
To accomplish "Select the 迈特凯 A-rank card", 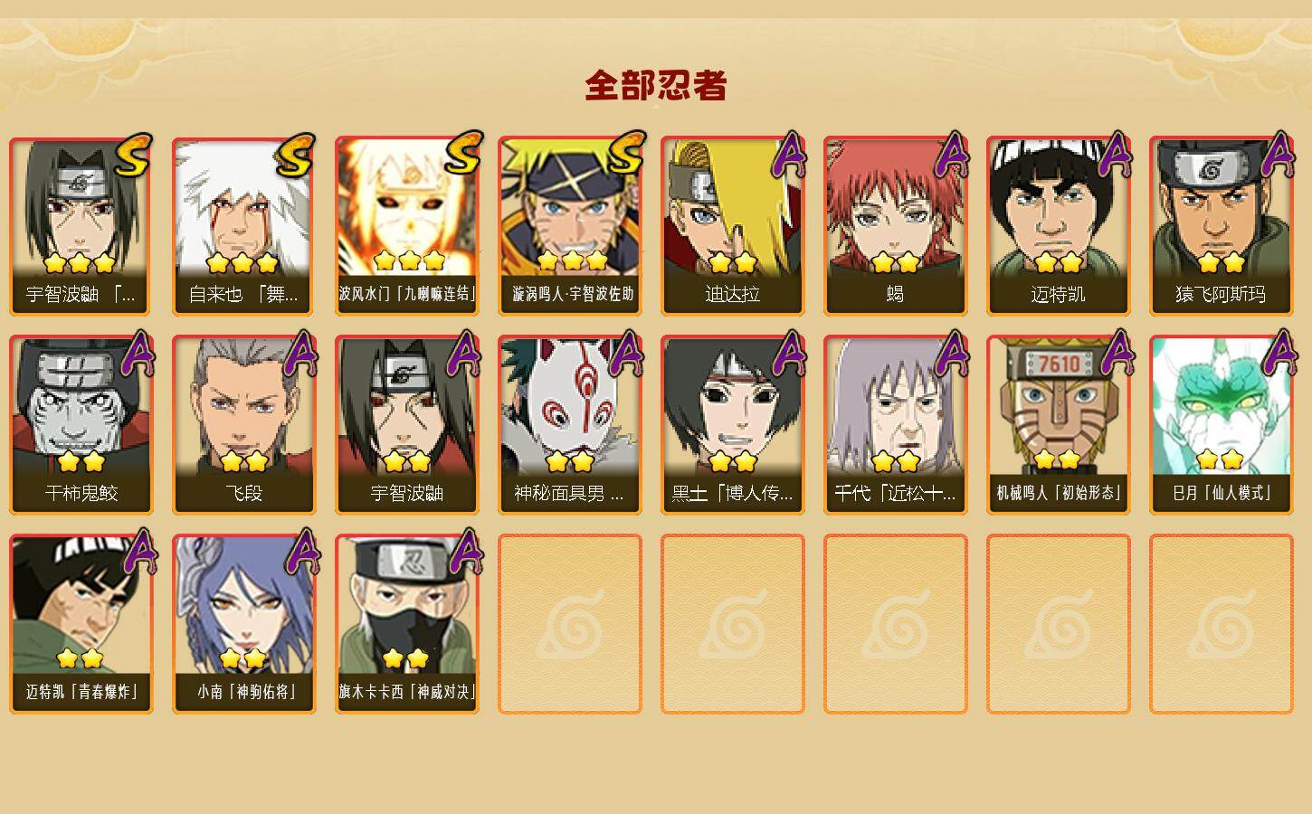I will coord(1059,226).
